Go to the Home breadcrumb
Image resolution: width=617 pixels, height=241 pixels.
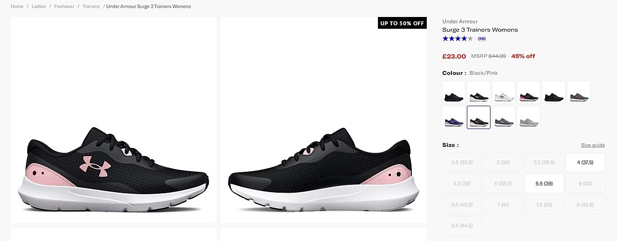coord(17,7)
